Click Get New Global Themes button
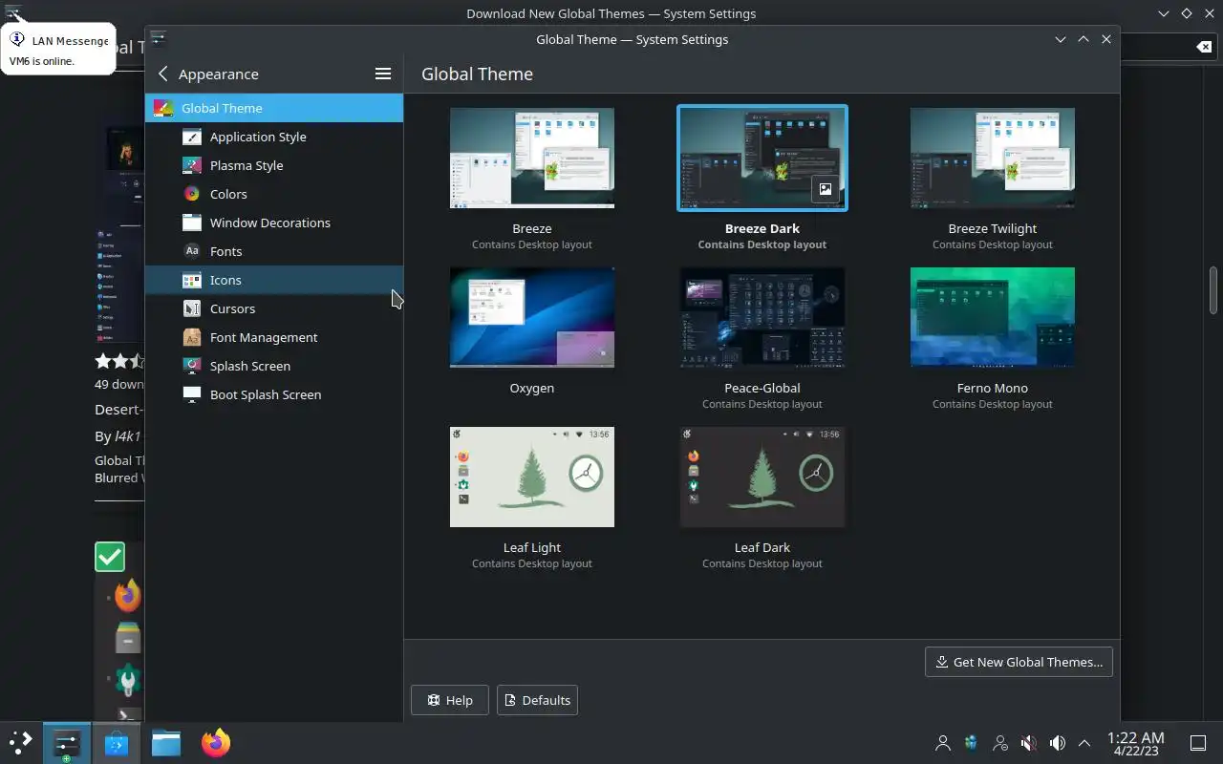This screenshot has height=764, width=1223. click(x=1019, y=662)
